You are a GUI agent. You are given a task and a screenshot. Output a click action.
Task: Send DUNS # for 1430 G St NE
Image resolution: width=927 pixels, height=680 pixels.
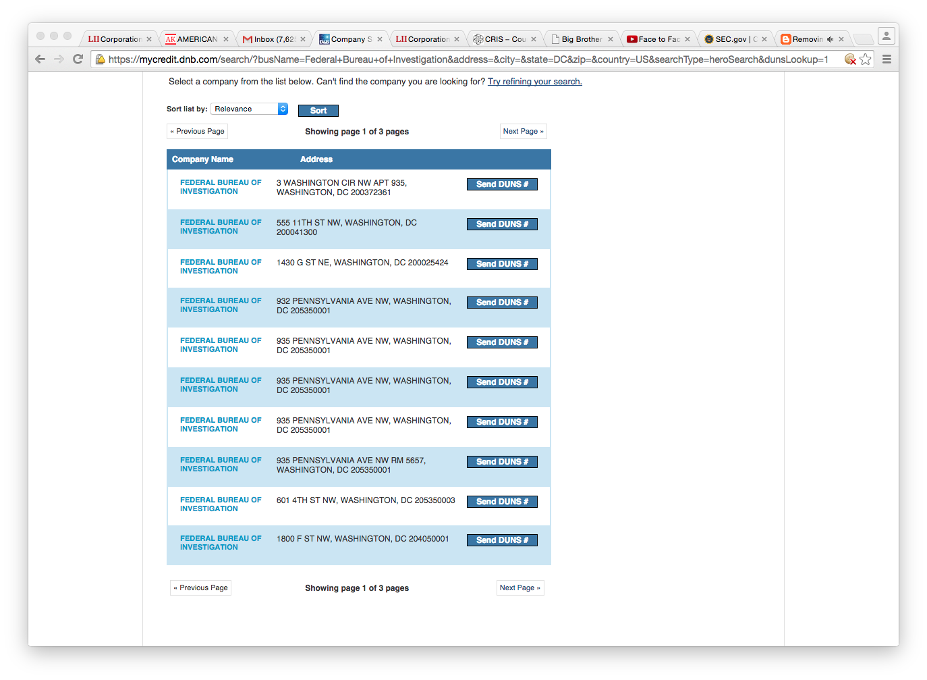coord(502,264)
